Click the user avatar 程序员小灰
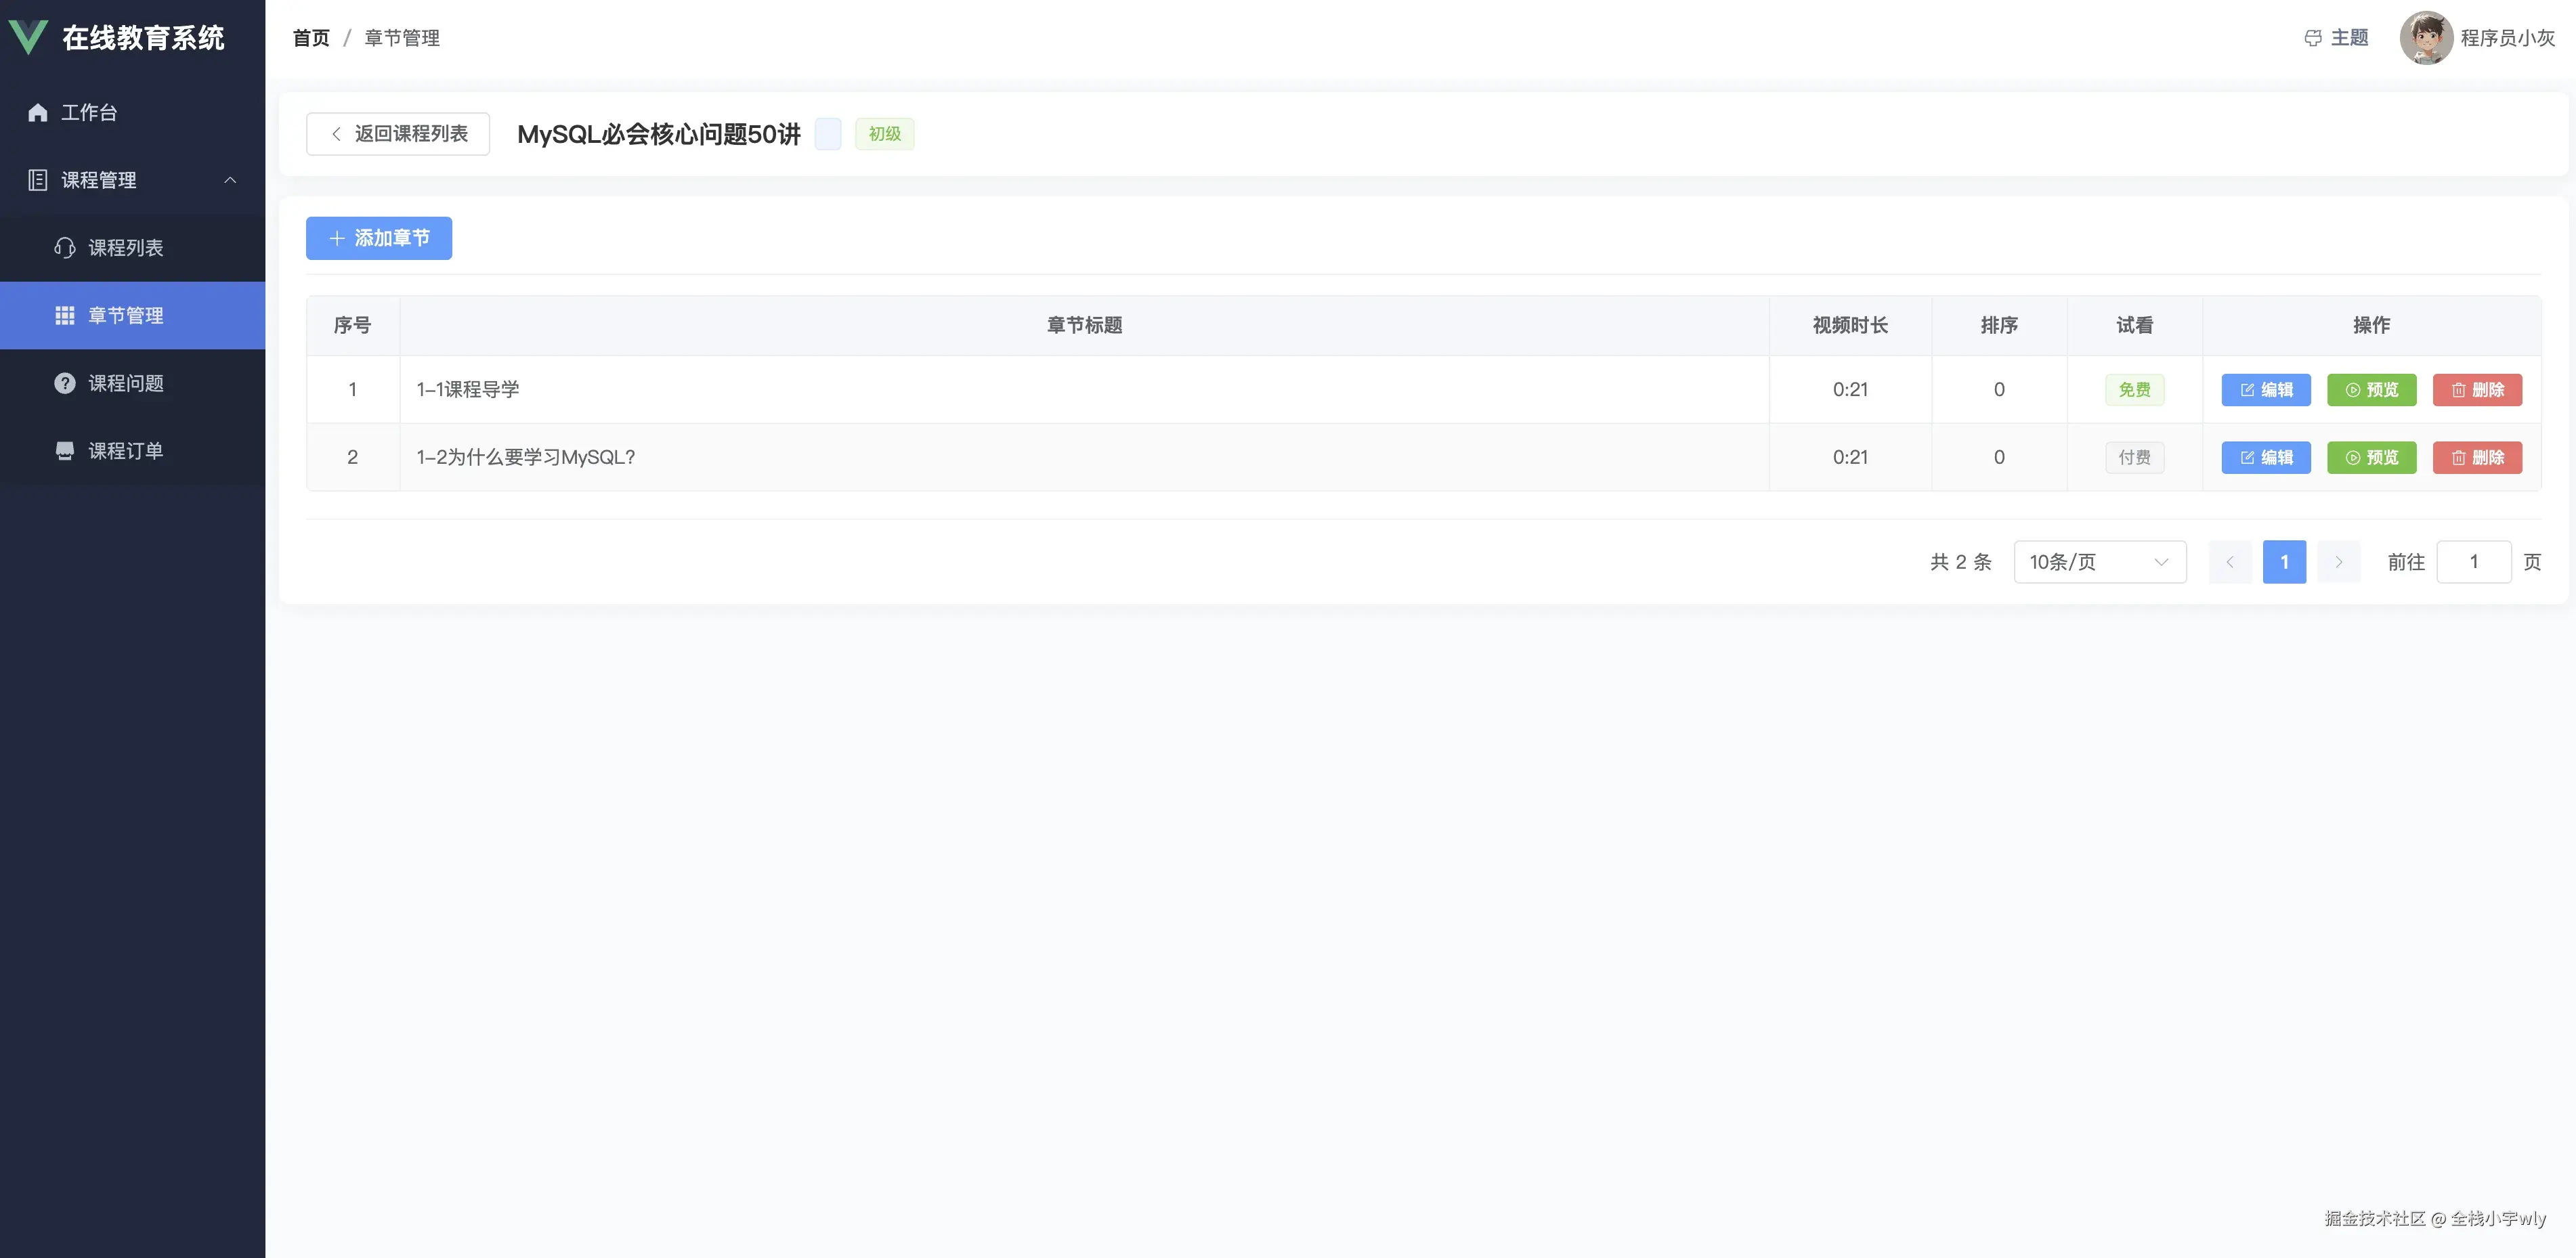Screen dimensions: 2576x1258 coord(2426,38)
